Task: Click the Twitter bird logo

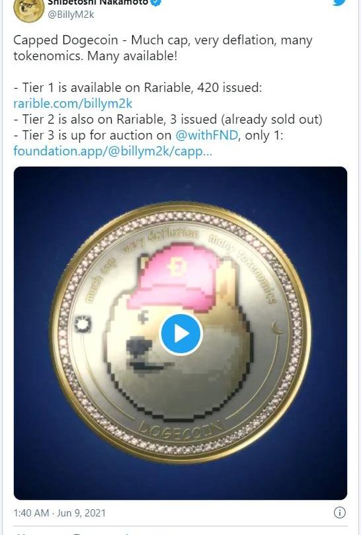Action: click(340, 3)
